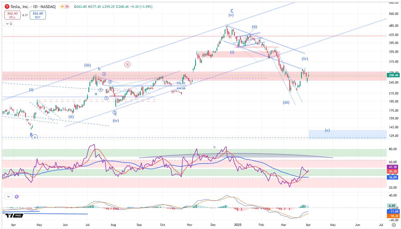Click the 485.00 price scale label
This screenshot has width=401, height=229.
[x=393, y=26]
